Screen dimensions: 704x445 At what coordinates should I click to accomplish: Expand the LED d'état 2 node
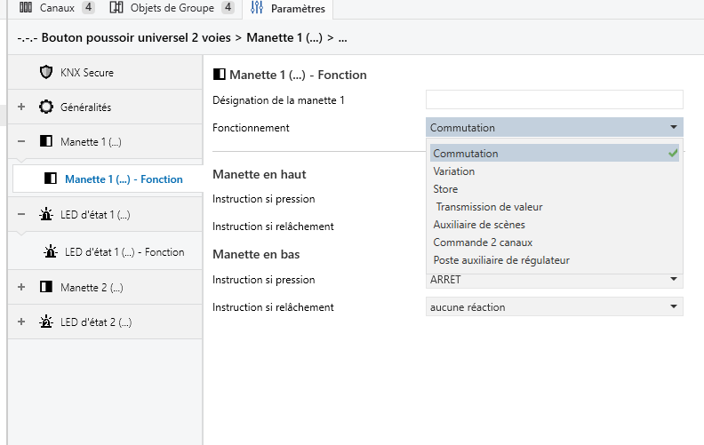[20, 322]
